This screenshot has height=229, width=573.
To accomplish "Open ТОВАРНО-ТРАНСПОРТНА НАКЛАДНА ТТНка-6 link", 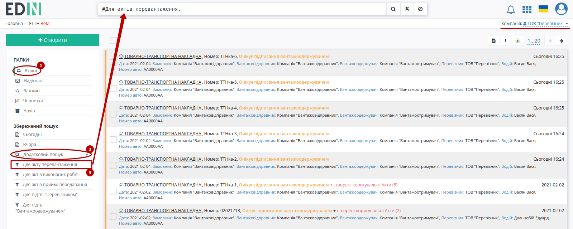I will 163,57.
